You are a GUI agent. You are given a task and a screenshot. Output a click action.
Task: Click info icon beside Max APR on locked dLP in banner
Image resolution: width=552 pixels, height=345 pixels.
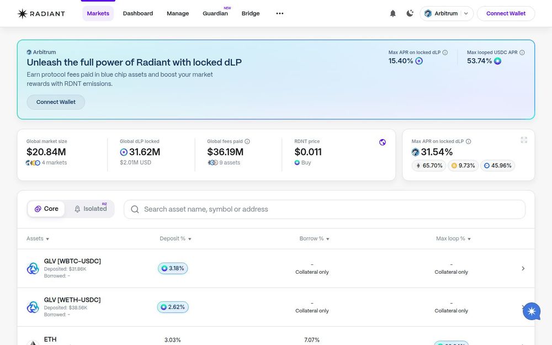445,52
